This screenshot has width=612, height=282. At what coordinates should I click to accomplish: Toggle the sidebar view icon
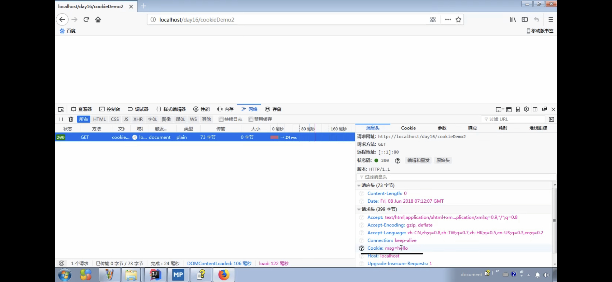coord(525,20)
